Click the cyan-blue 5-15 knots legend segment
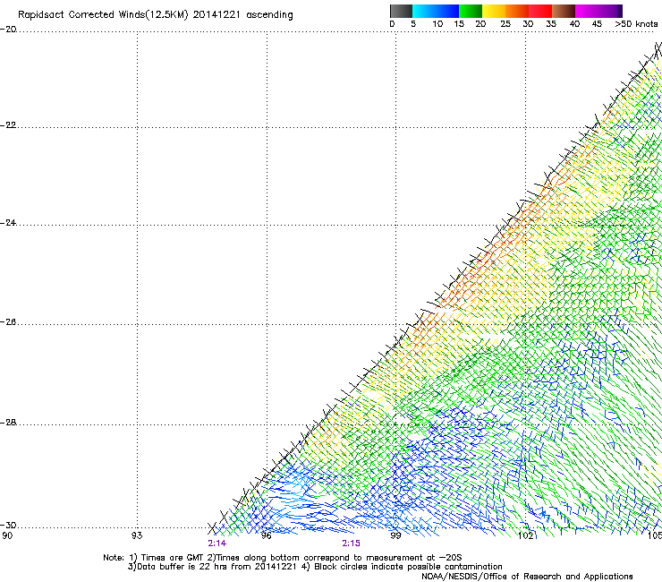Screen dimensions: 662x582 pyautogui.click(x=436, y=11)
